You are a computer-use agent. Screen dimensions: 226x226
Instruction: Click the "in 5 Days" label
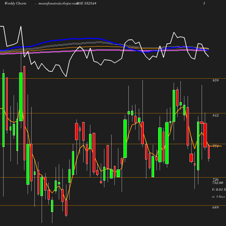click(218, 197)
